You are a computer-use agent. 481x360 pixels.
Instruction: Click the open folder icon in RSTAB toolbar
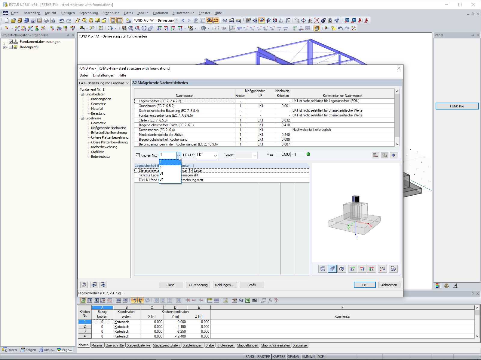pyautogui.click(x=13, y=20)
